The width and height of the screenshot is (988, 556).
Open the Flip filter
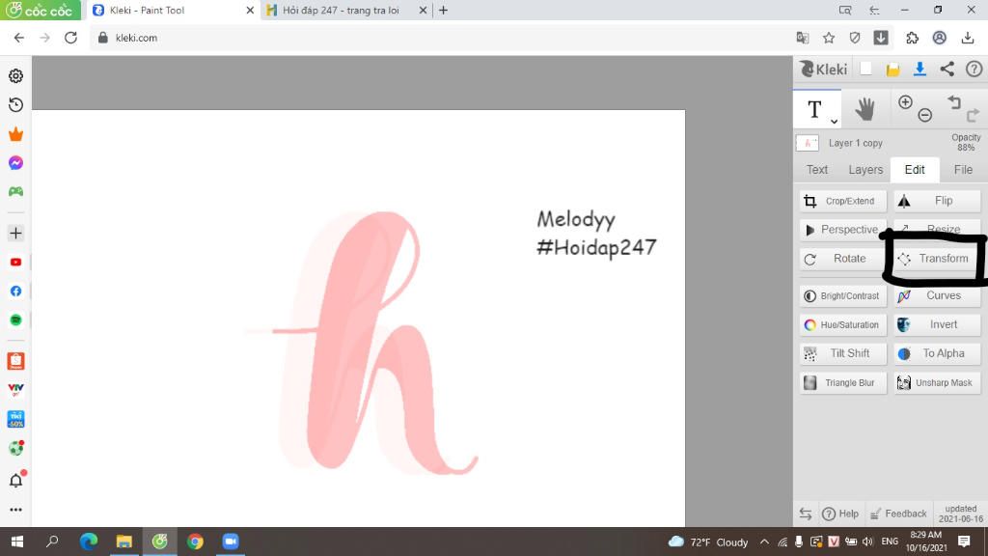coord(937,201)
